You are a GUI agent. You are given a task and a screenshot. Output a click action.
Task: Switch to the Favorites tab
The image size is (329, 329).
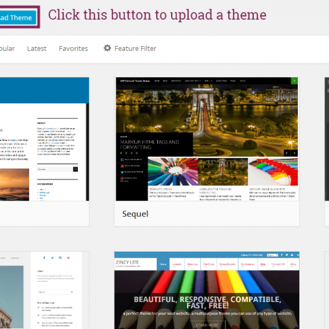tap(73, 48)
